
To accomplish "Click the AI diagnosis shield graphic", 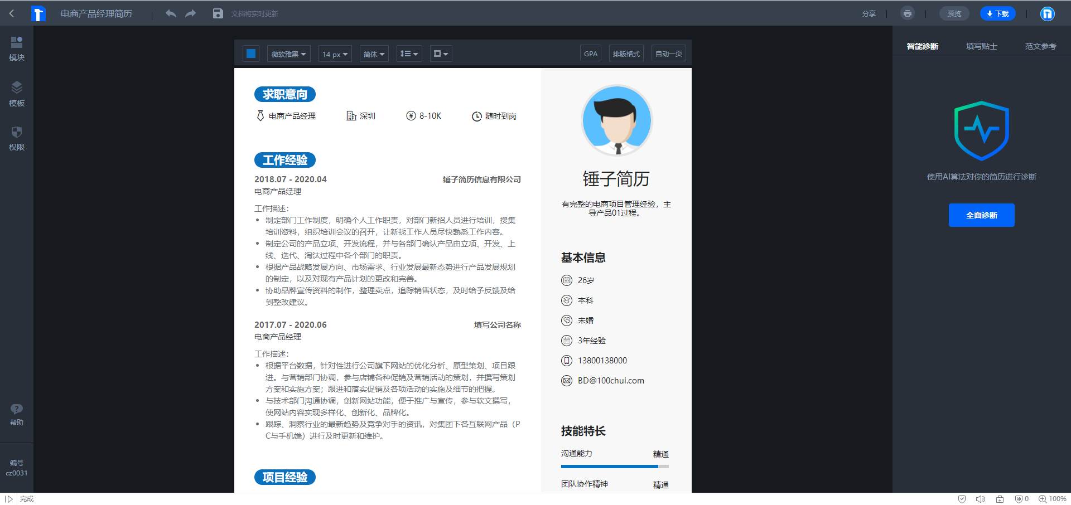I will [x=982, y=131].
